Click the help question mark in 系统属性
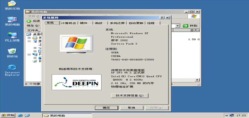Screen dimensions: 249x118 [x=162, y=18]
